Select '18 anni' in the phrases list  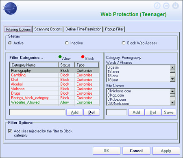click(113, 71)
